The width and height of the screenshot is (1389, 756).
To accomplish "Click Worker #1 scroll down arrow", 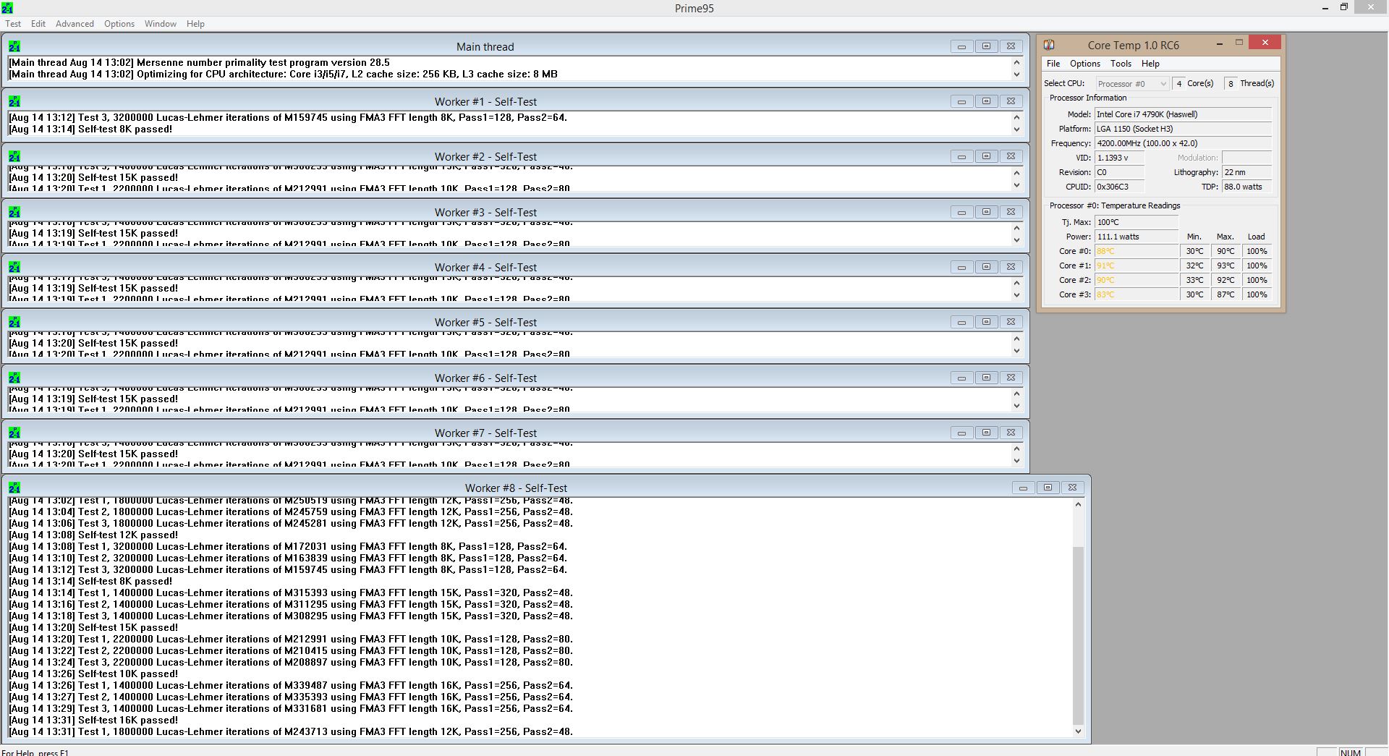I will coord(1016,129).
